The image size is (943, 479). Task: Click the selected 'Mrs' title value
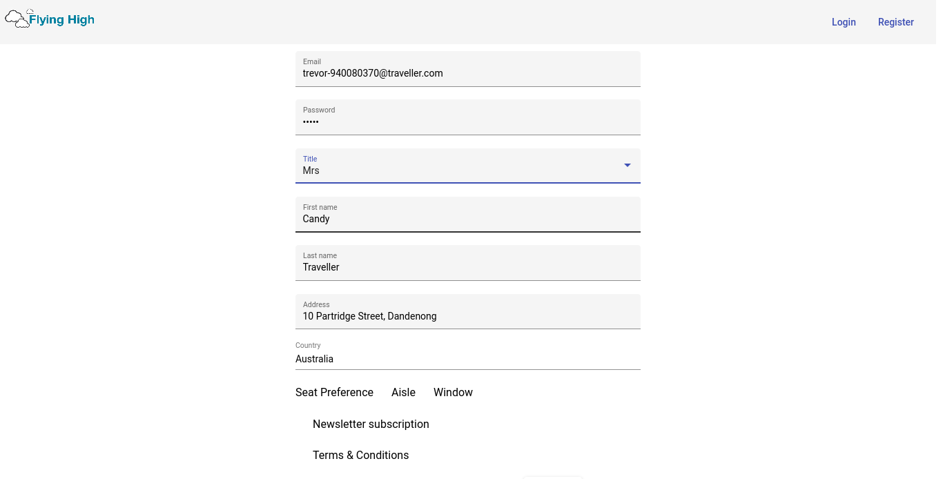pos(311,170)
